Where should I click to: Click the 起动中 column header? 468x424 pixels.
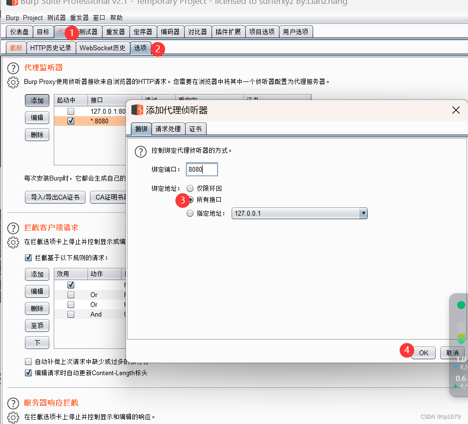tap(71, 100)
